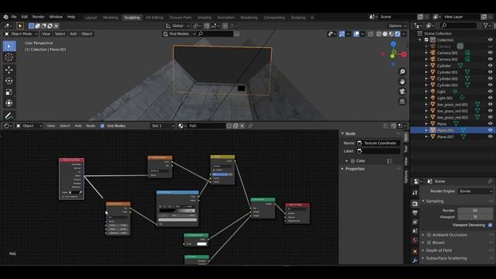Enable Ambient Occlusion checkbox

[x=429, y=235]
